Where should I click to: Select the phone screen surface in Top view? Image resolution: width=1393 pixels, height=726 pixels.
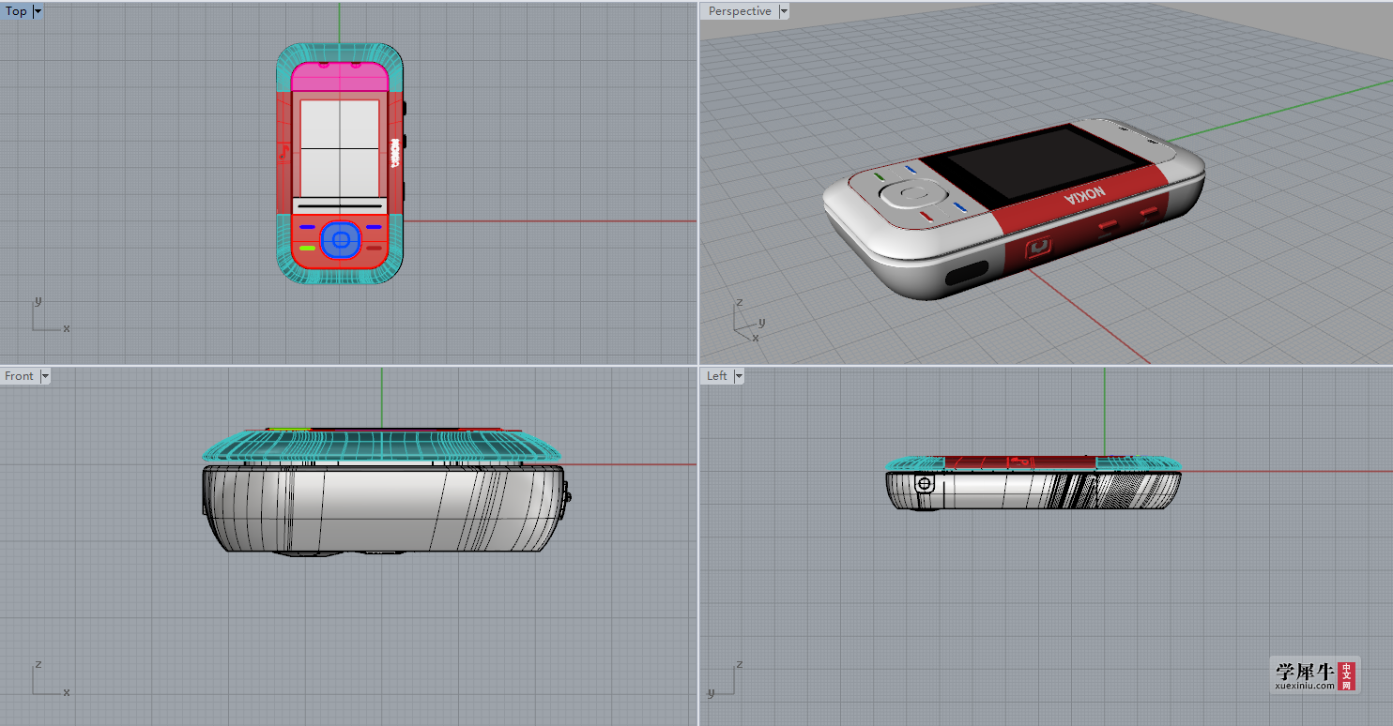tap(340, 148)
